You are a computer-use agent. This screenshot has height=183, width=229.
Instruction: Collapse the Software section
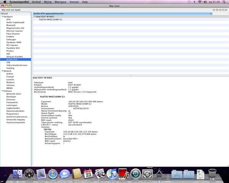click(x=2, y=91)
